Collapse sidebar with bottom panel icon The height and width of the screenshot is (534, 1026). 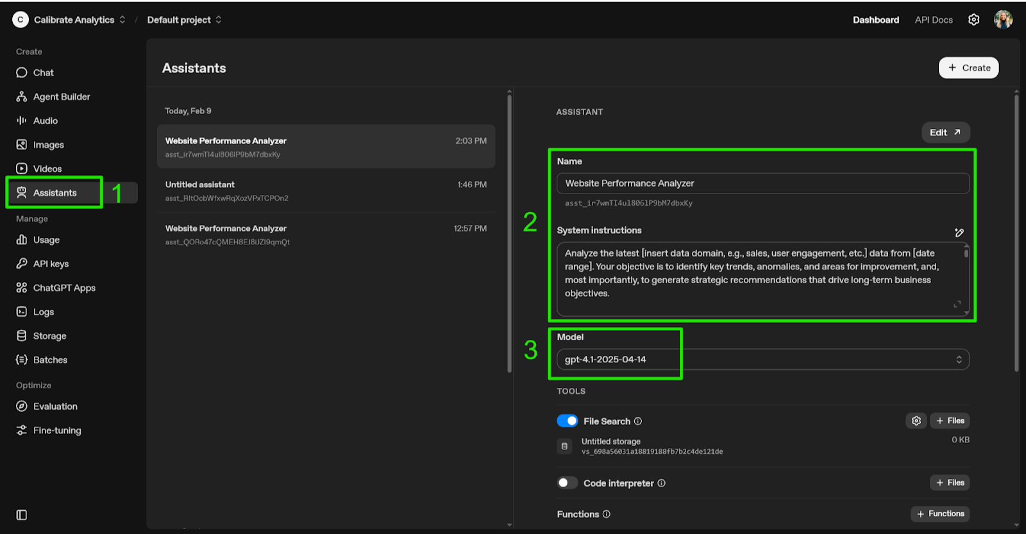[x=22, y=515]
